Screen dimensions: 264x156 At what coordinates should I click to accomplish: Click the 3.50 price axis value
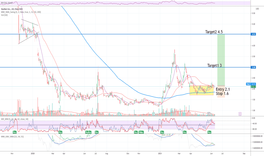click(253, 56)
